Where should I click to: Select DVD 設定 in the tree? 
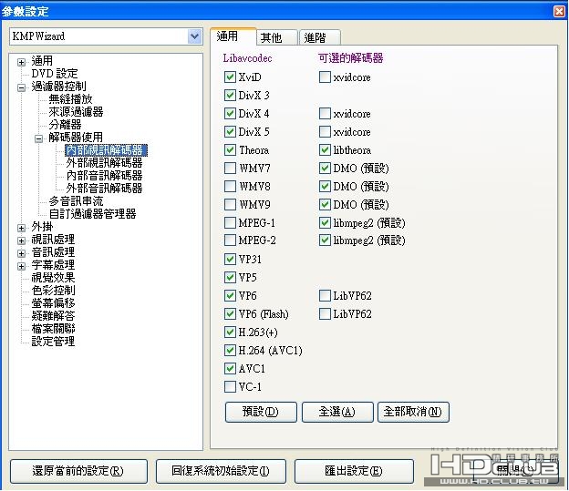click(x=55, y=74)
